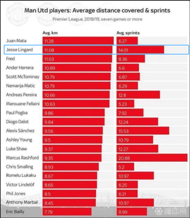
Task: Click Marcus Rashford's 20.88 sprints bar
Action: [152, 158]
